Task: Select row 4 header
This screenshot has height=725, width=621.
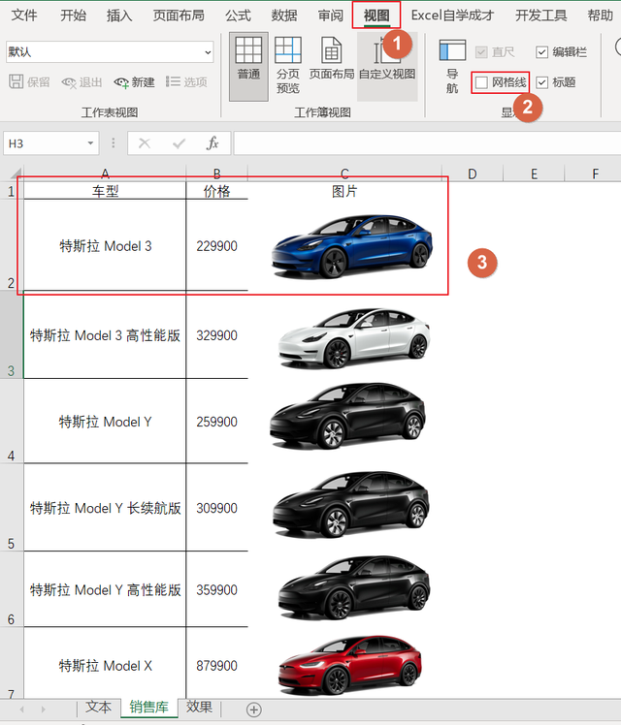Action: coord(11,421)
